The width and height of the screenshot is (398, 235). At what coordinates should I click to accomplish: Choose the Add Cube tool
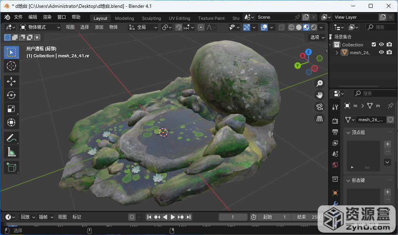11,167
